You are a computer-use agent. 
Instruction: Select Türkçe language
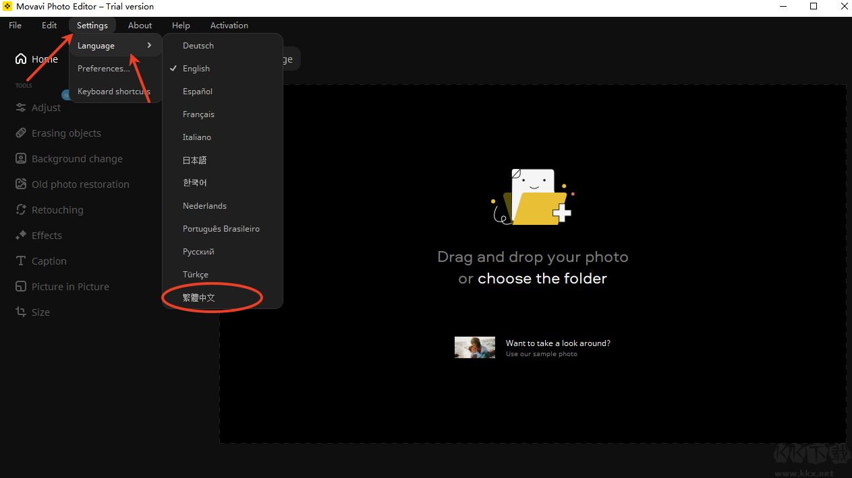click(223, 275)
